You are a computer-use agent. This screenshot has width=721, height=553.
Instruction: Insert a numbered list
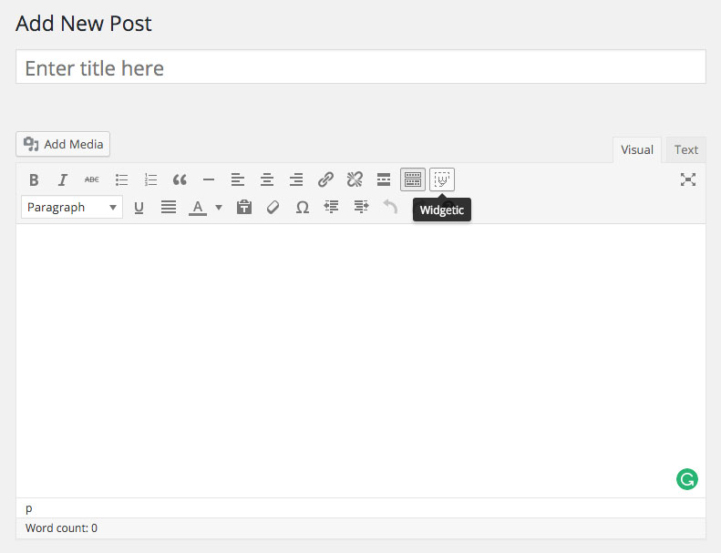tap(150, 179)
